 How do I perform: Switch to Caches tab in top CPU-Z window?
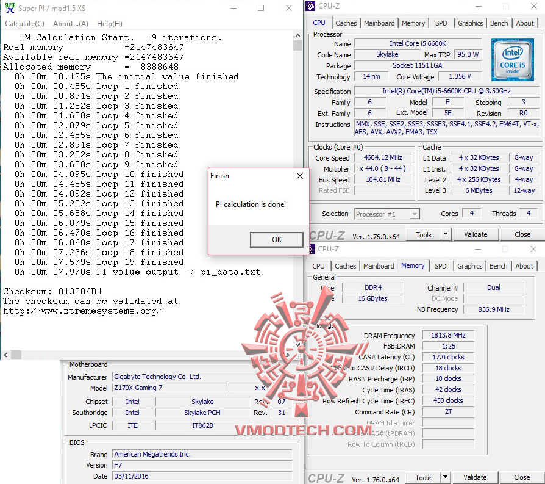(346, 23)
